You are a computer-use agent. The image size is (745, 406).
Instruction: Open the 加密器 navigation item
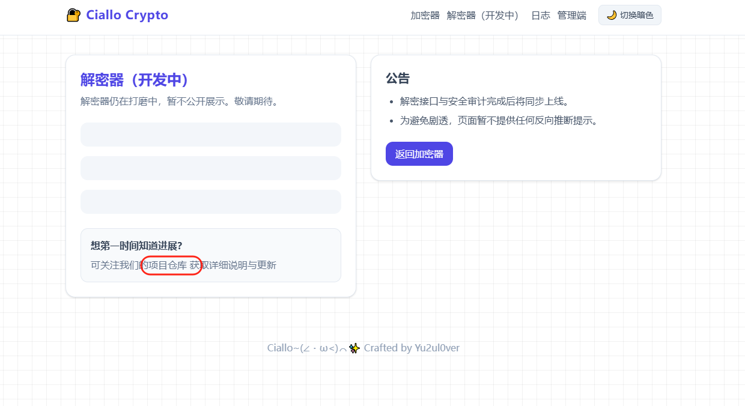(x=425, y=16)
